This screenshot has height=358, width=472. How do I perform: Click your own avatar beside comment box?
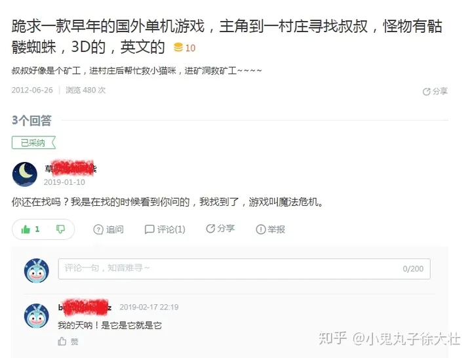tap(37, 270)
